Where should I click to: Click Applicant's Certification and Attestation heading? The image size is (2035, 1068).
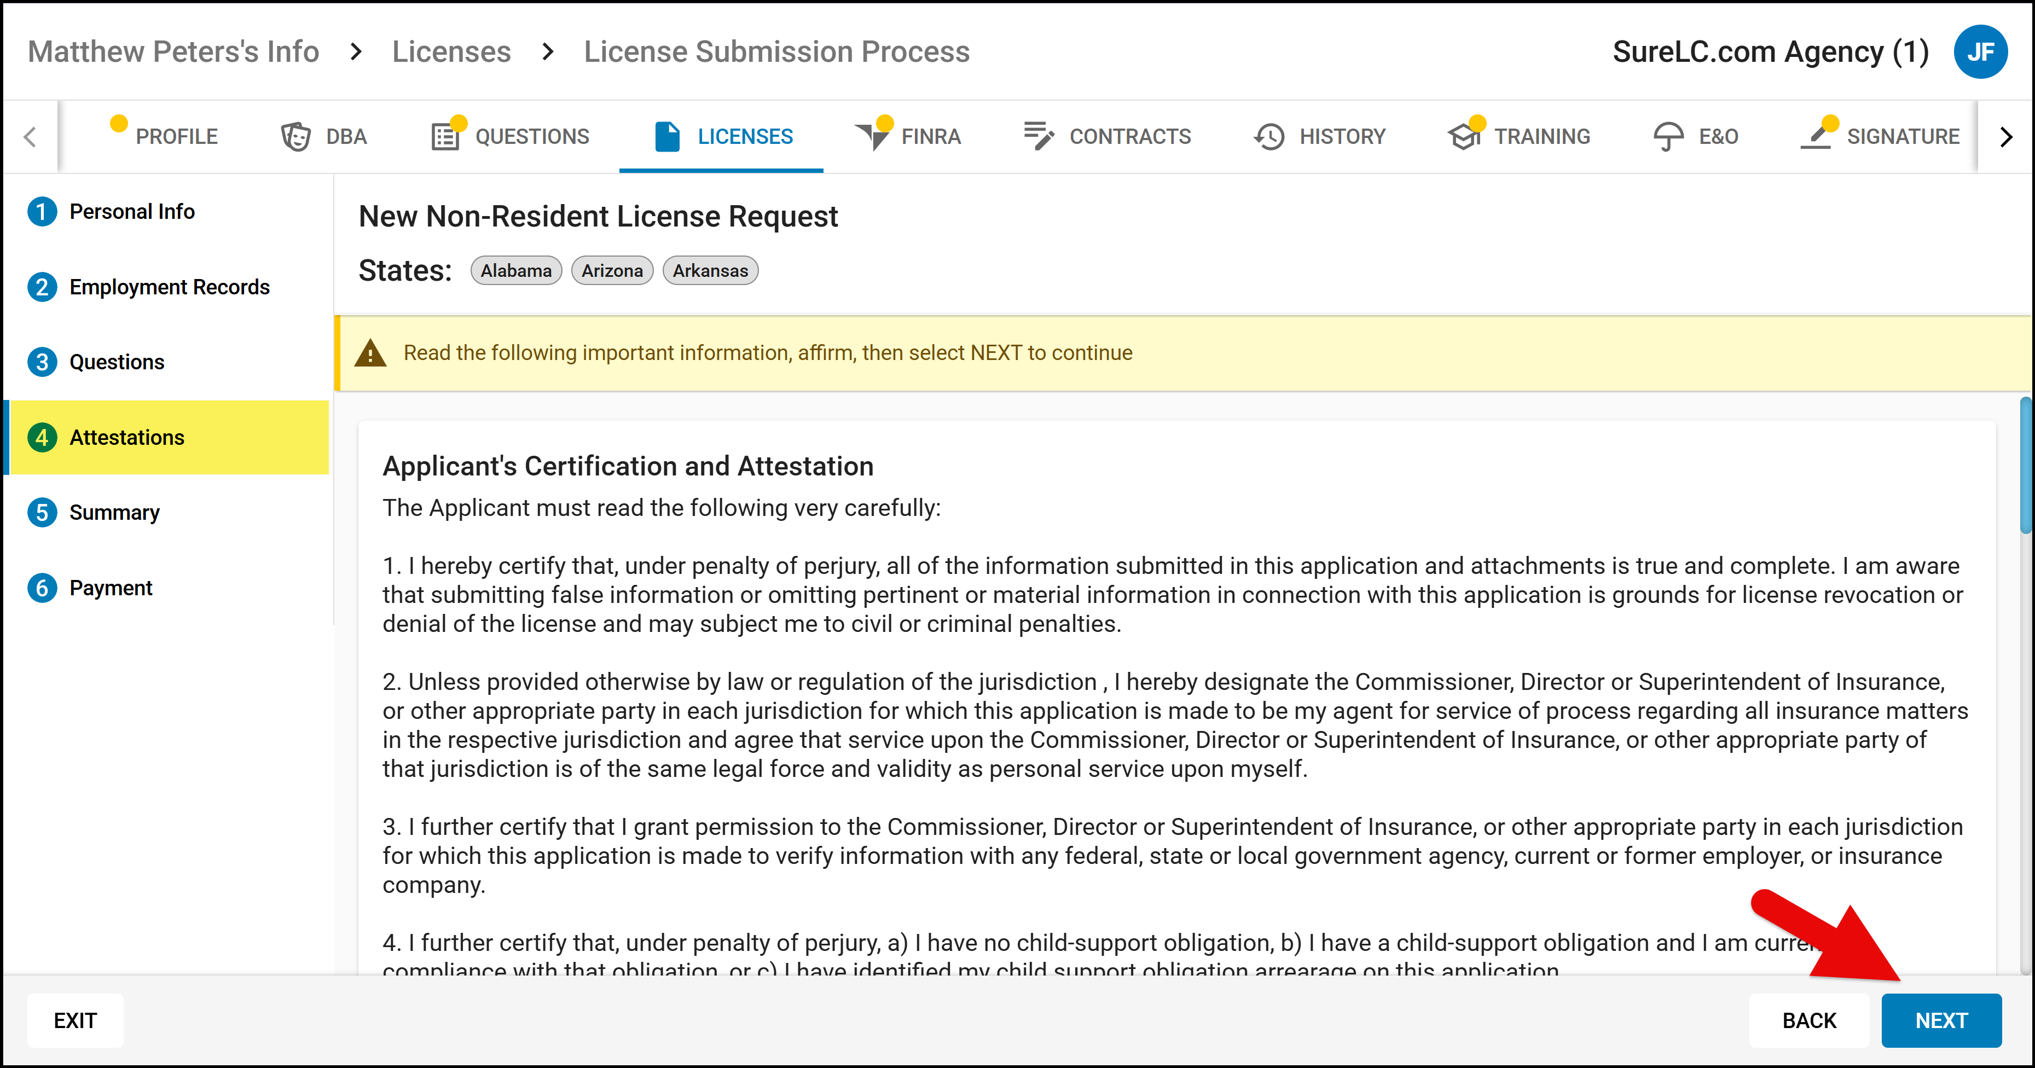[628, 466]
